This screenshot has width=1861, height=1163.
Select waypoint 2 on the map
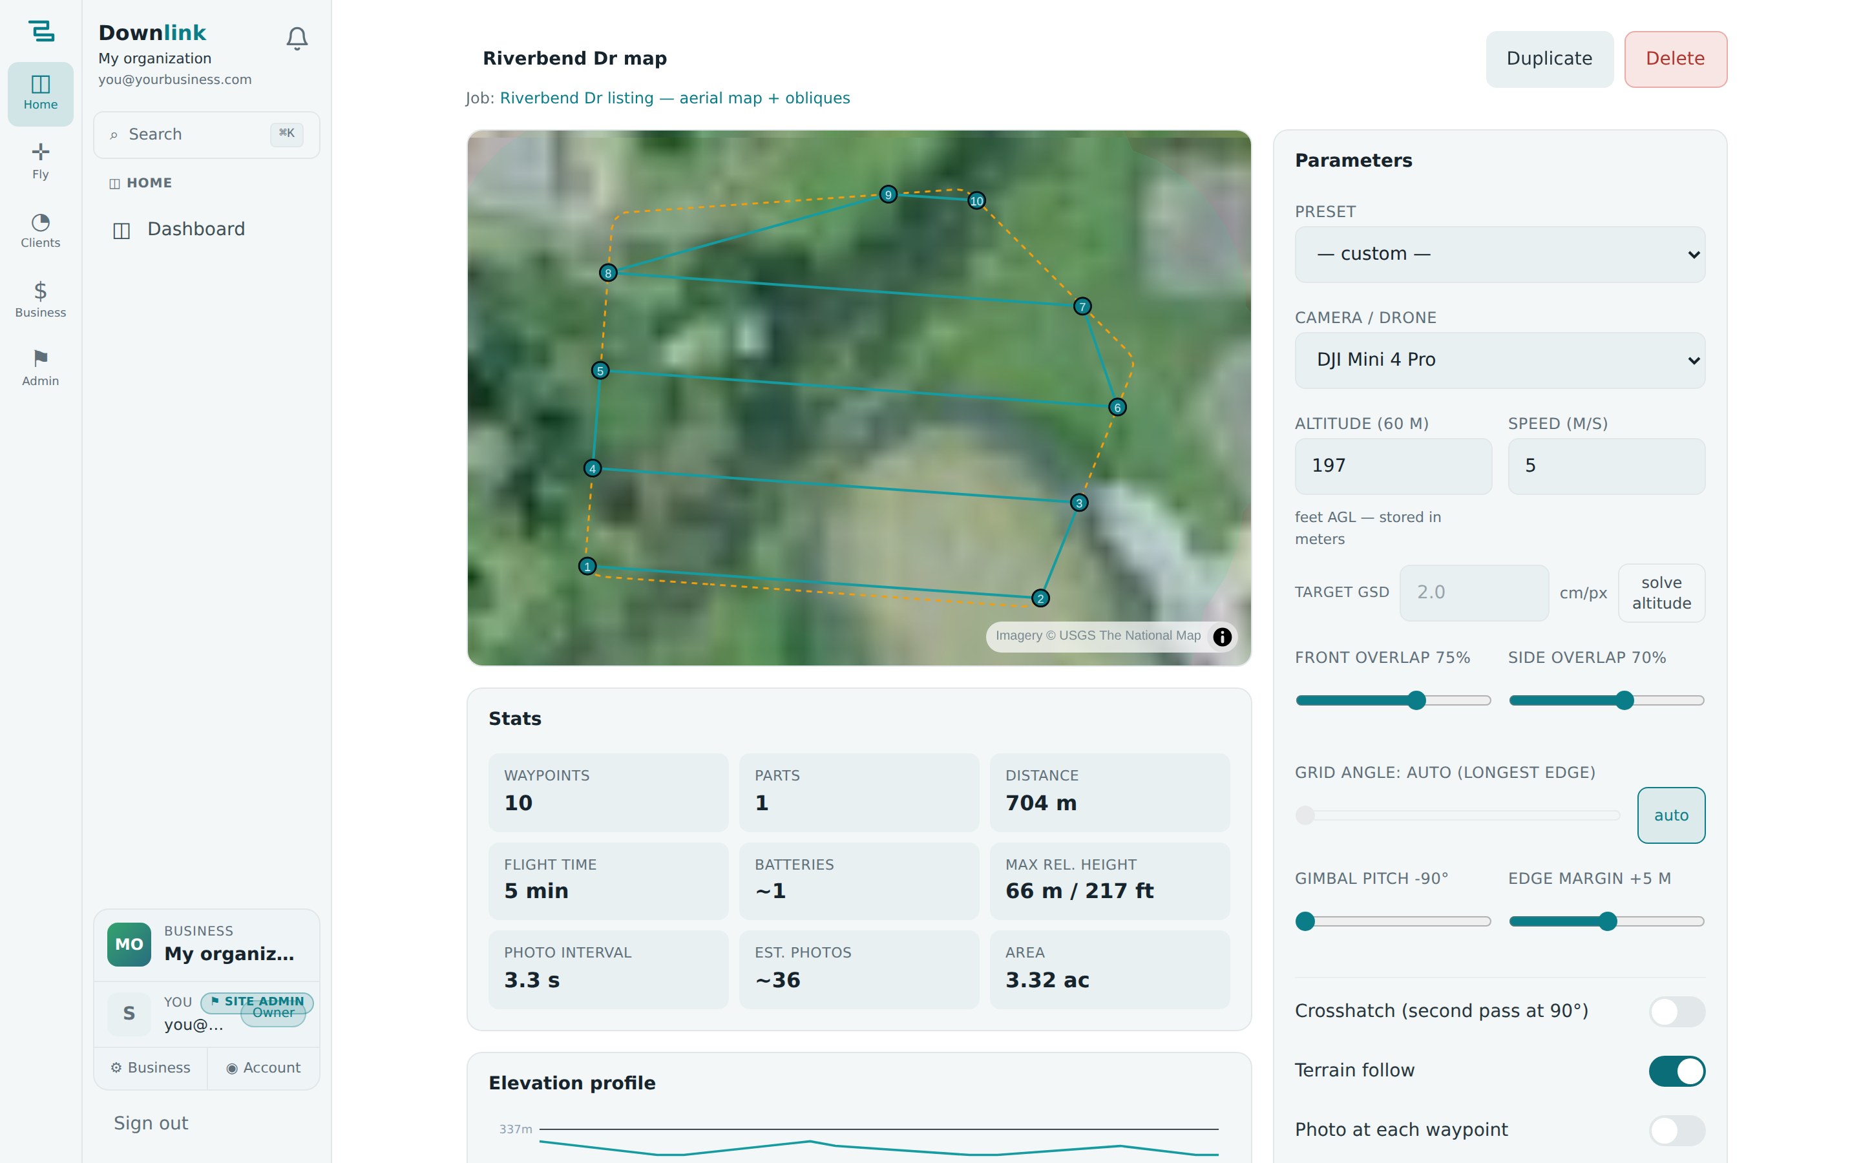[x=1040, y=598]
